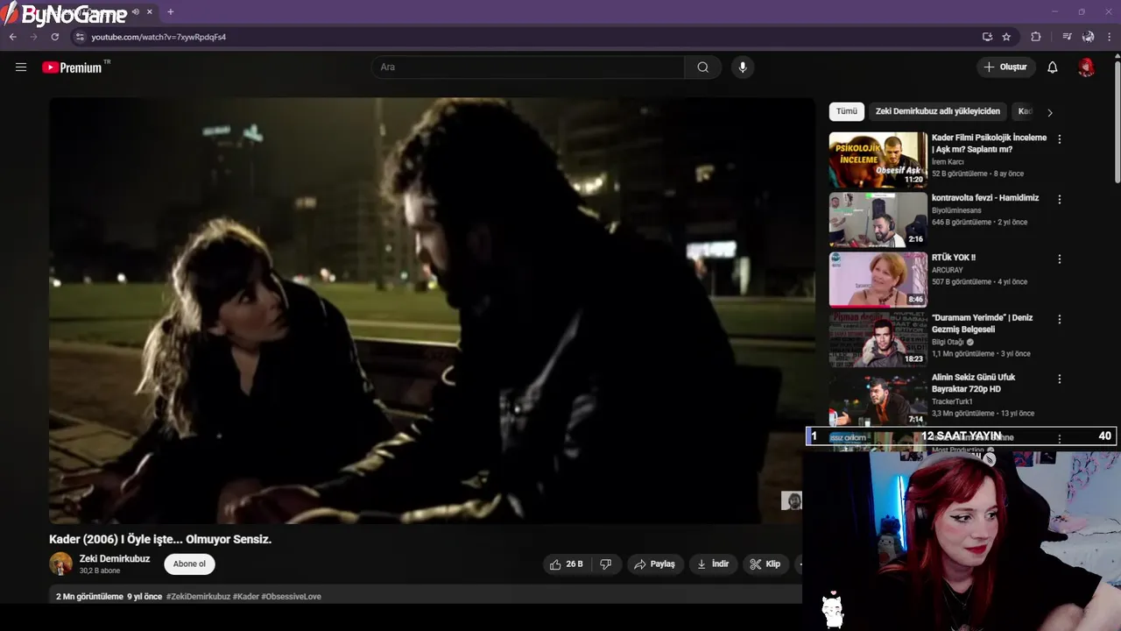Bookmark this page with the star icon
Screen dimensions: 1121x631
coord(1006,37)
